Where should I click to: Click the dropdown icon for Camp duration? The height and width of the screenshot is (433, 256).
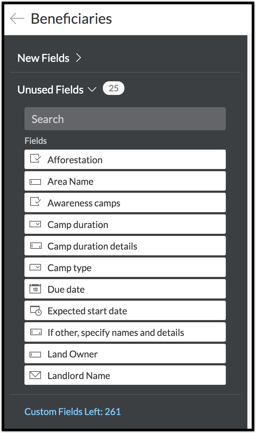tap(35, 224)
